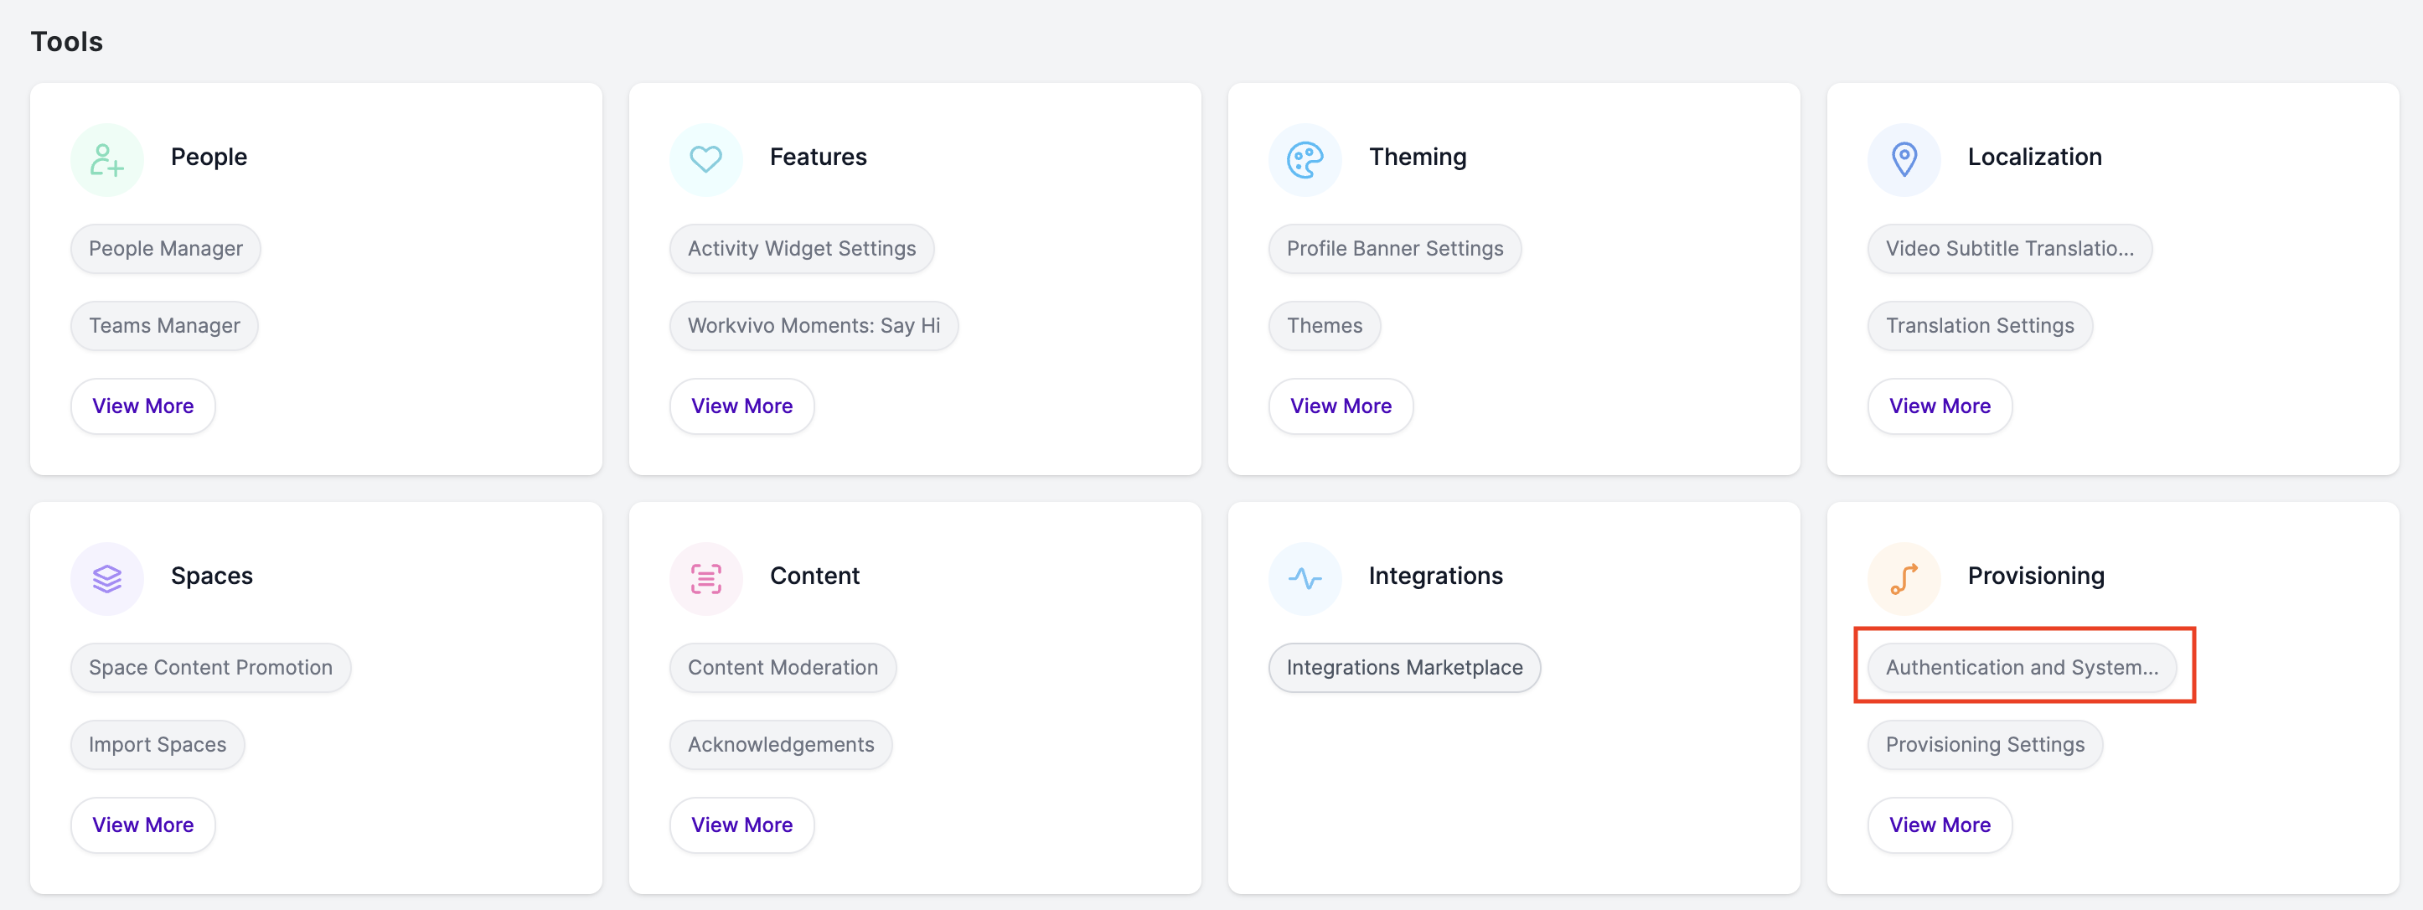Click View More in Theming card
Viewport: 2423px width, 910px height.
click(x=1341, y=406)
